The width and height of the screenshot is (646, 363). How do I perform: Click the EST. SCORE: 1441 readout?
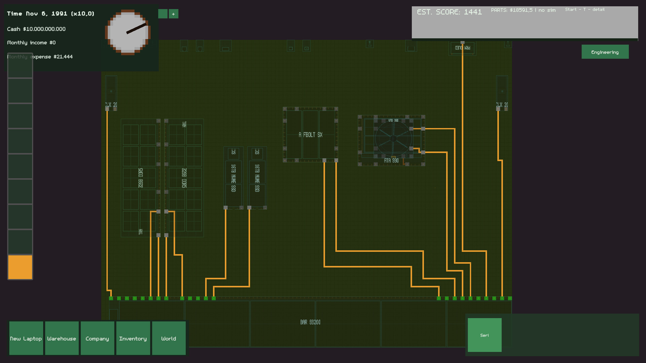point(449,12)
